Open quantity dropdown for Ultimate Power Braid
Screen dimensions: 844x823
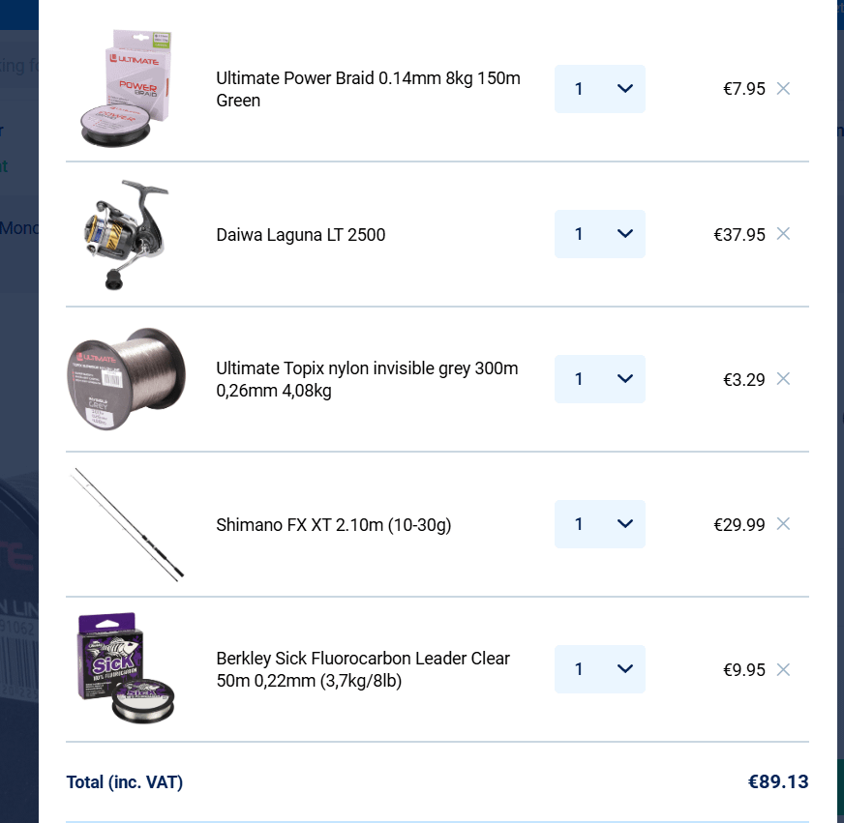(x=600, y=89)
